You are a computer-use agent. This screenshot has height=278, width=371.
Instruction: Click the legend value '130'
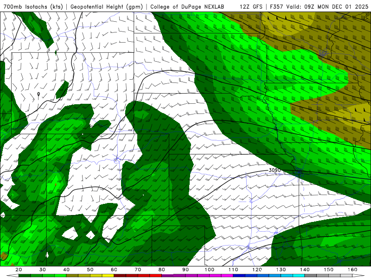coord(281,270)
